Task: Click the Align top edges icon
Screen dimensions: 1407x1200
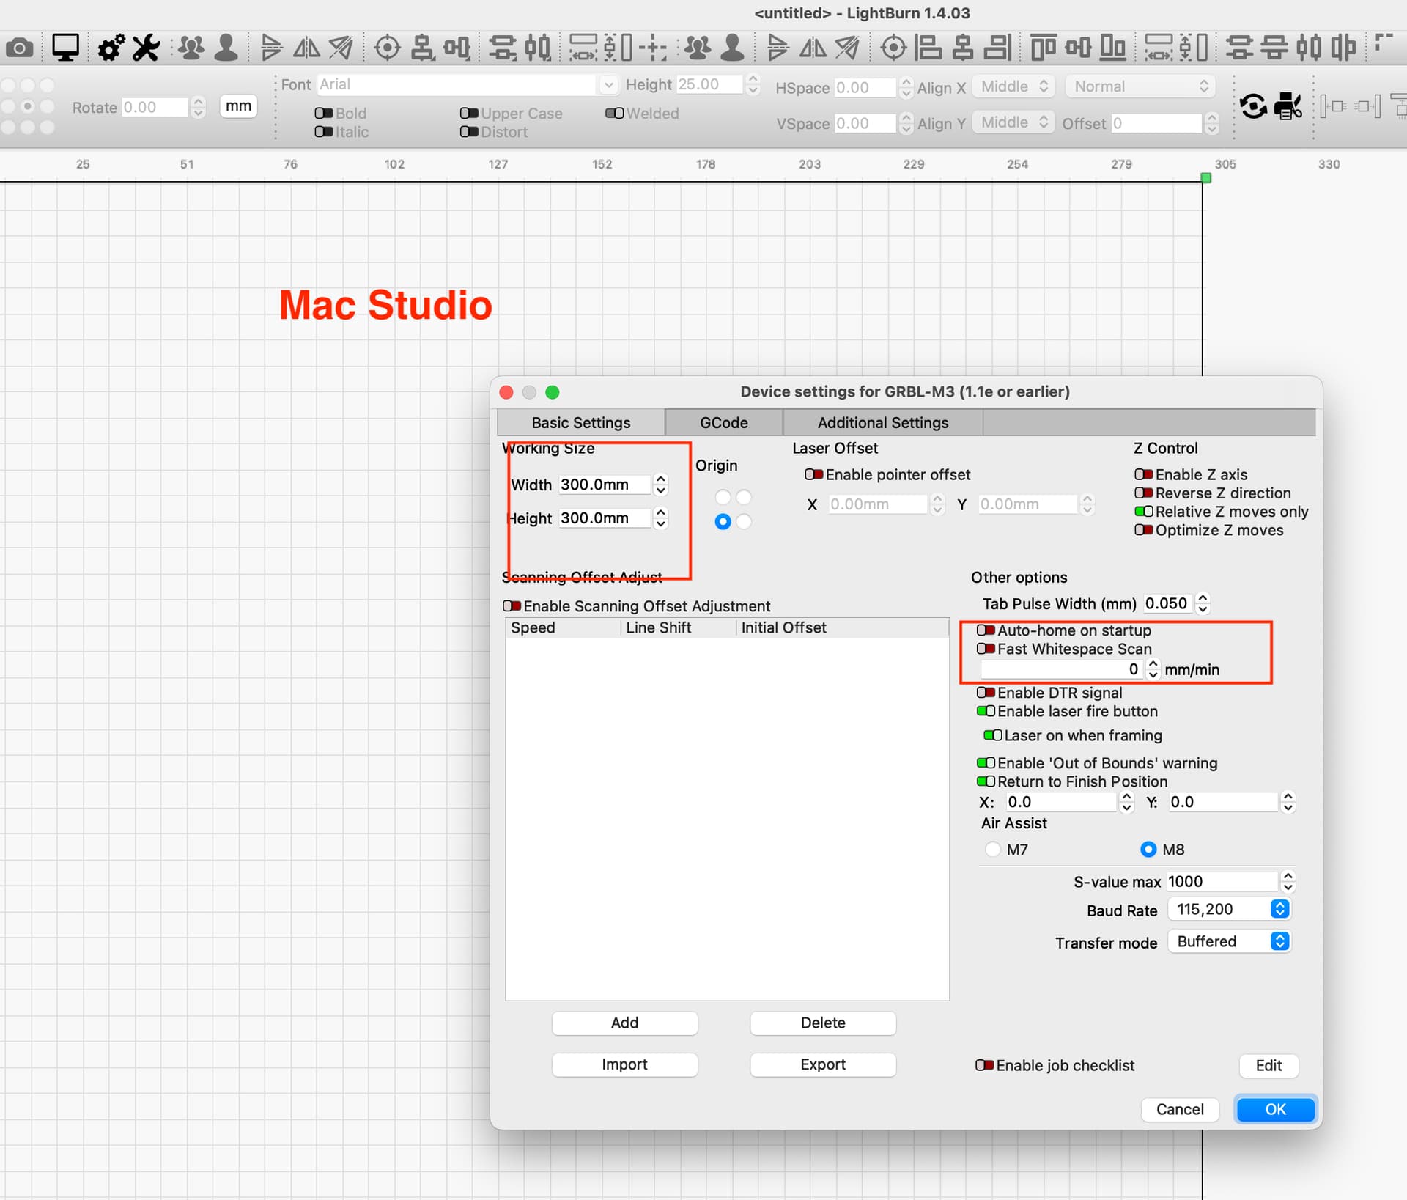Action: pyautogui.click(x=1043, y=48)
